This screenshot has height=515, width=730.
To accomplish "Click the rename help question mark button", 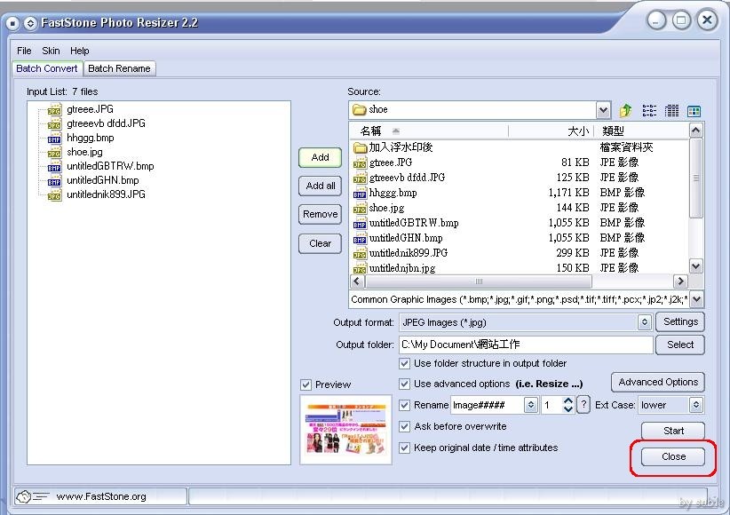I will 583,405.
